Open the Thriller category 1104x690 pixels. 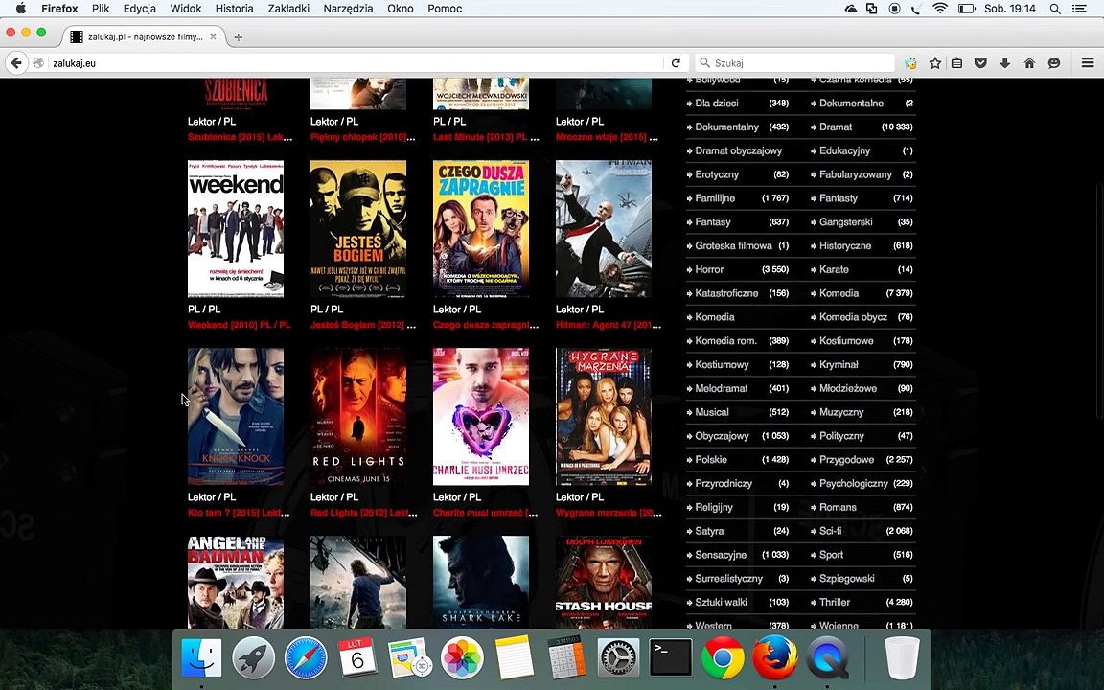tap(835, 602)
